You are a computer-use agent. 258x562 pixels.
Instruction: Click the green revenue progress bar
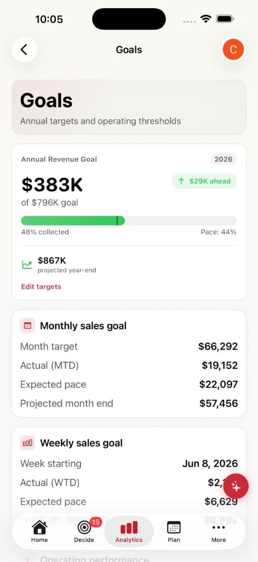[129, 221]
